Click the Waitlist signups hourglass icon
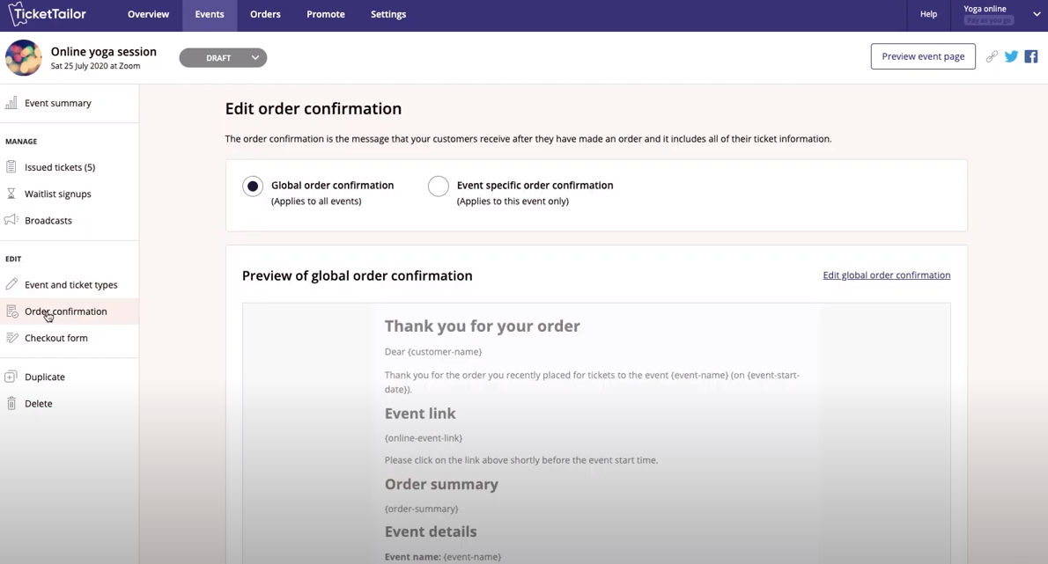Viewport: 1048px width, 564px height. click(x=11, y=194)
